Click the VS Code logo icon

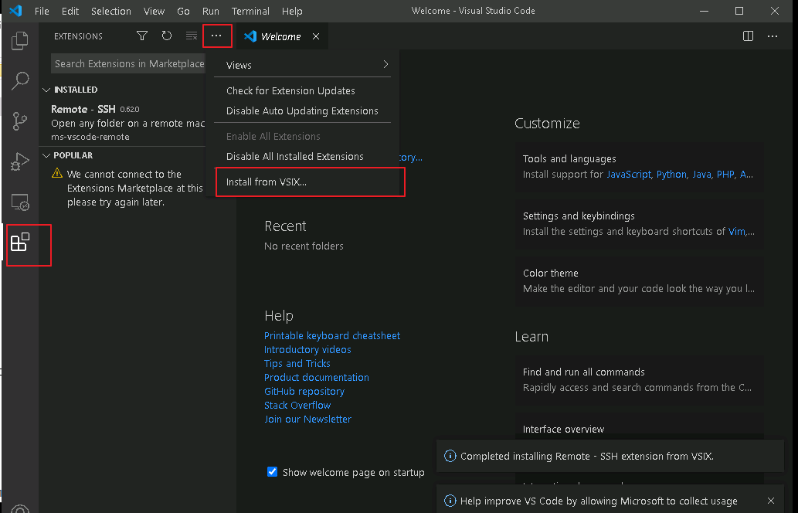pos(15,10)
